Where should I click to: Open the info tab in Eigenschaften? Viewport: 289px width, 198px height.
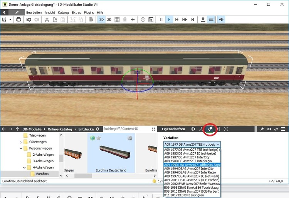226,129
